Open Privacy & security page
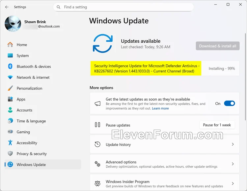 [x=43, y=154]
